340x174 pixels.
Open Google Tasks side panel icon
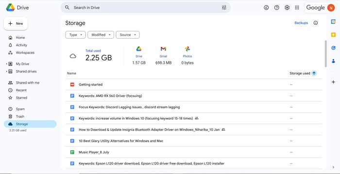tap(333, 48)
